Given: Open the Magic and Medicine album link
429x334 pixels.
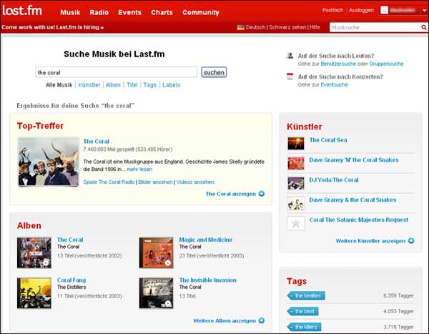Looking at the screenshot, I should point(205,240).
